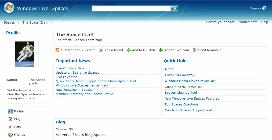Image resolution: width=272 pixels, height=140 pixels.
Task: Go to the Spaces breadcrumb link
Action: coord(9,22)
